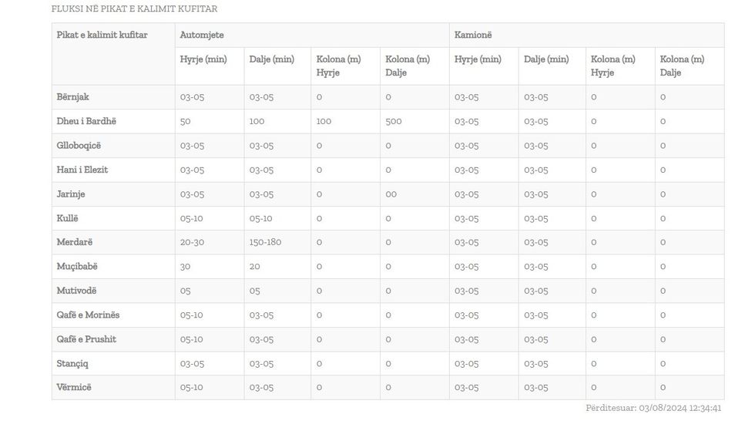Viewport: 755px width, 431px height.
Task: Select the Hani i Elezit row label
Action: 82,170
